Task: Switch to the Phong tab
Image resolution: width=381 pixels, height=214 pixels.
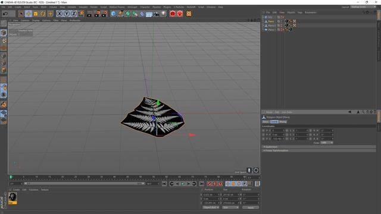Action: point(283,121)
